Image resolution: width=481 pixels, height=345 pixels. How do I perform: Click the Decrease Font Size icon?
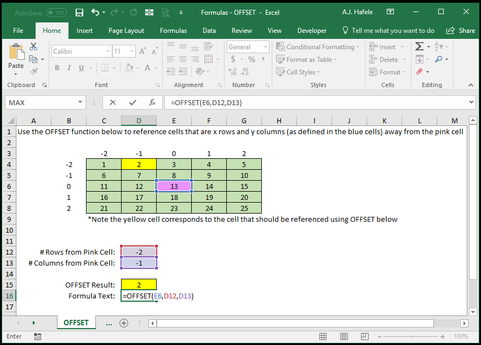tap(154, 51)
